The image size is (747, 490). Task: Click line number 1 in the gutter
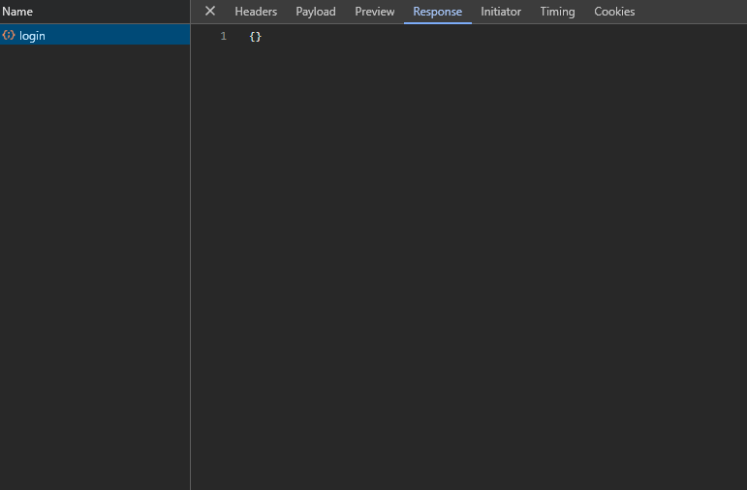tap(223, 36)
